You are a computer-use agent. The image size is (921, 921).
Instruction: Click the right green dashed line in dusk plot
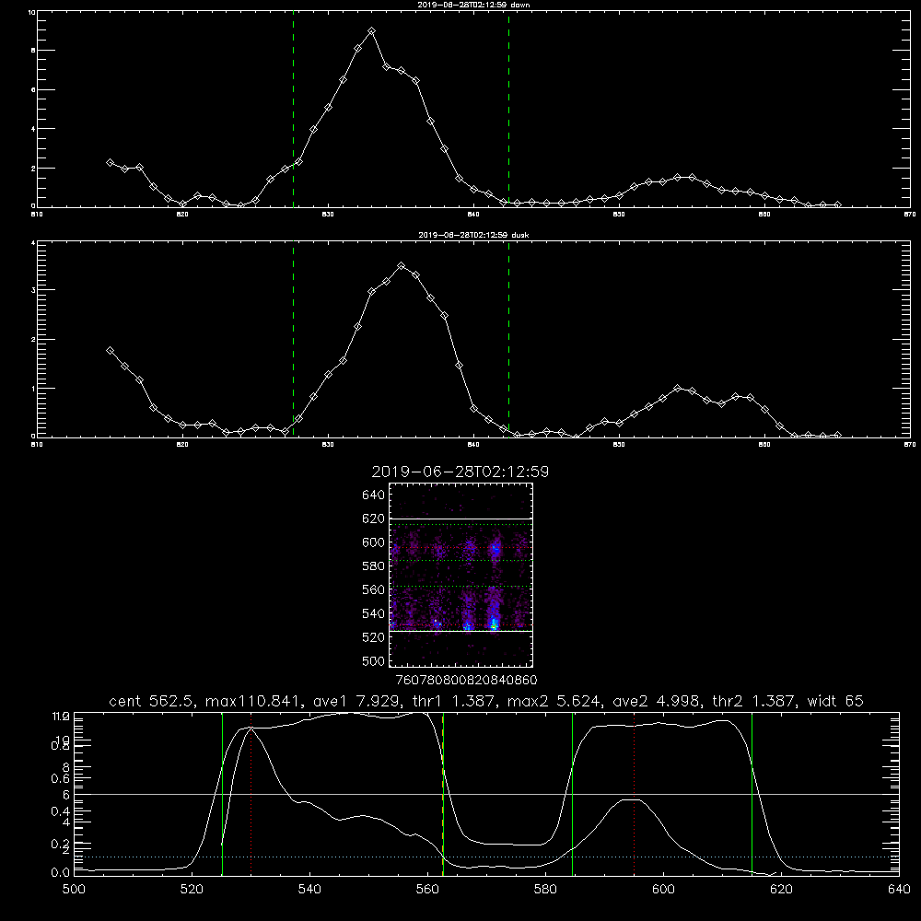(508, 340)
